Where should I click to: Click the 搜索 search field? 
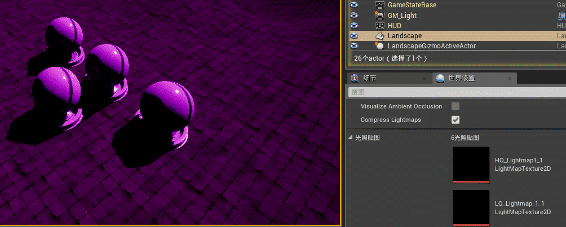[451, 92]
